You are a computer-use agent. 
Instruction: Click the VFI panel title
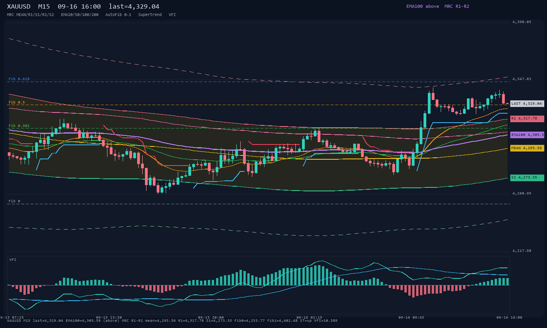tap(13, 260)
